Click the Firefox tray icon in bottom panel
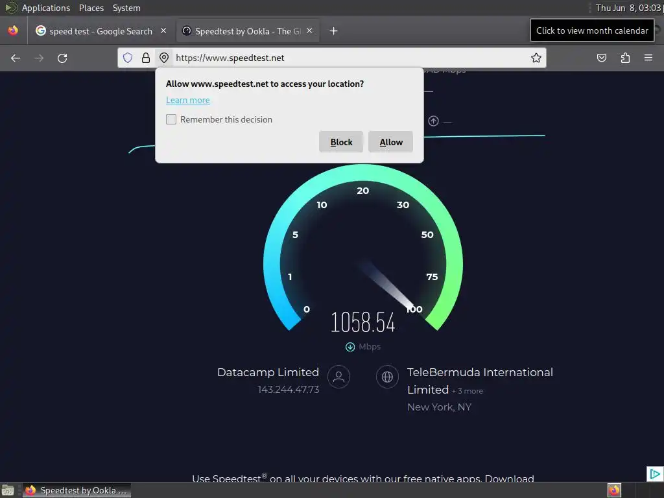The height and width of the screenshot is (498, 664). pos(614,490)
